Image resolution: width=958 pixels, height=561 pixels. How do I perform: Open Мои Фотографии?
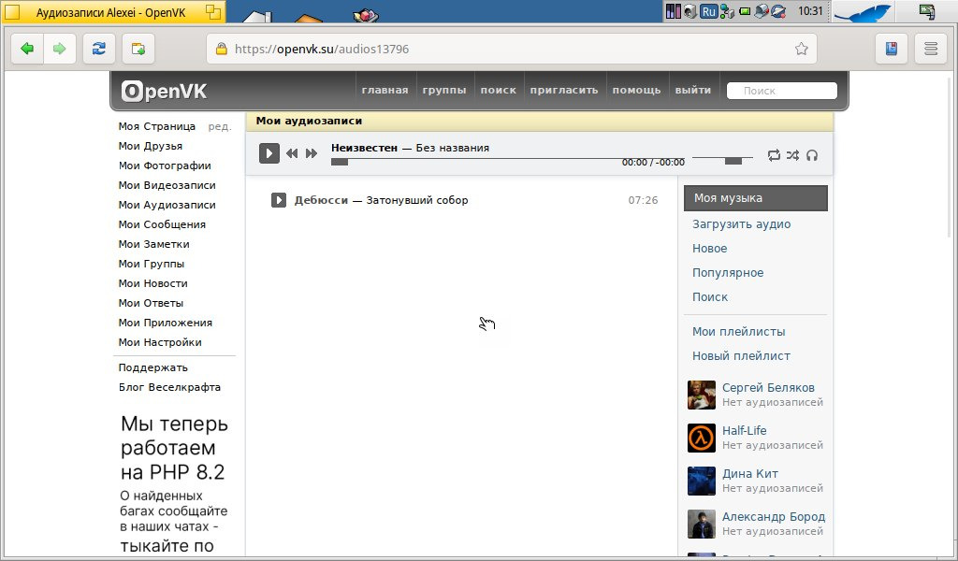point(165,165)
